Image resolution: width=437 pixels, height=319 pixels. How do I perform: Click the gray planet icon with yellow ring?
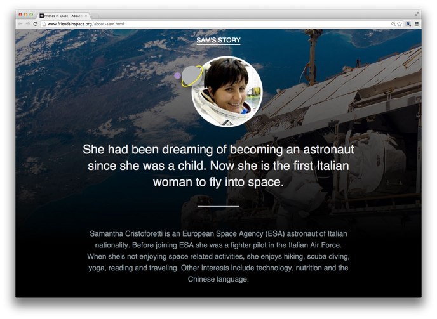(x=192, y=75)
